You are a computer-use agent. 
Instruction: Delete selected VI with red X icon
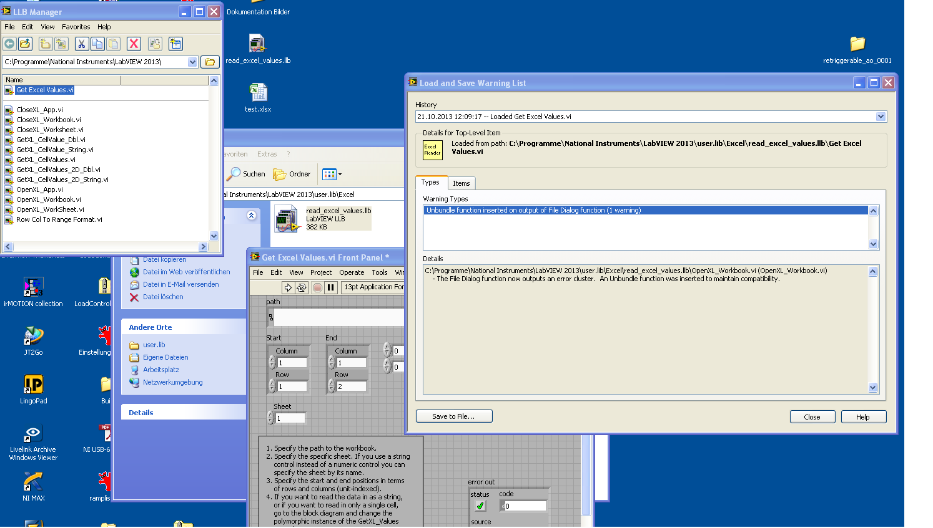[x=134, y=44]
